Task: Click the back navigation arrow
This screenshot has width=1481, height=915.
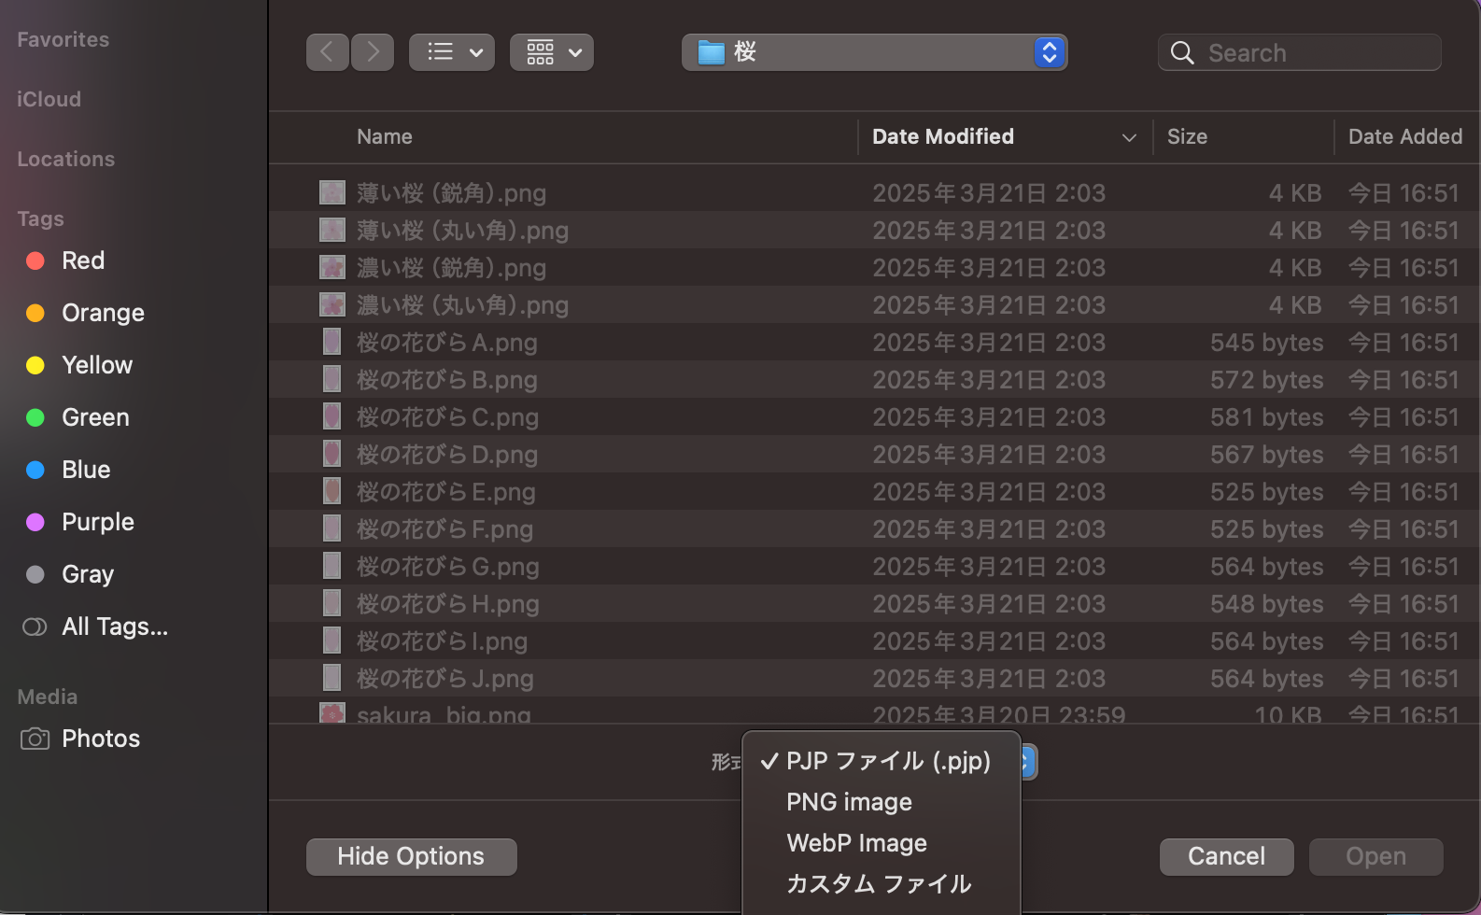Action: [328, 52]
